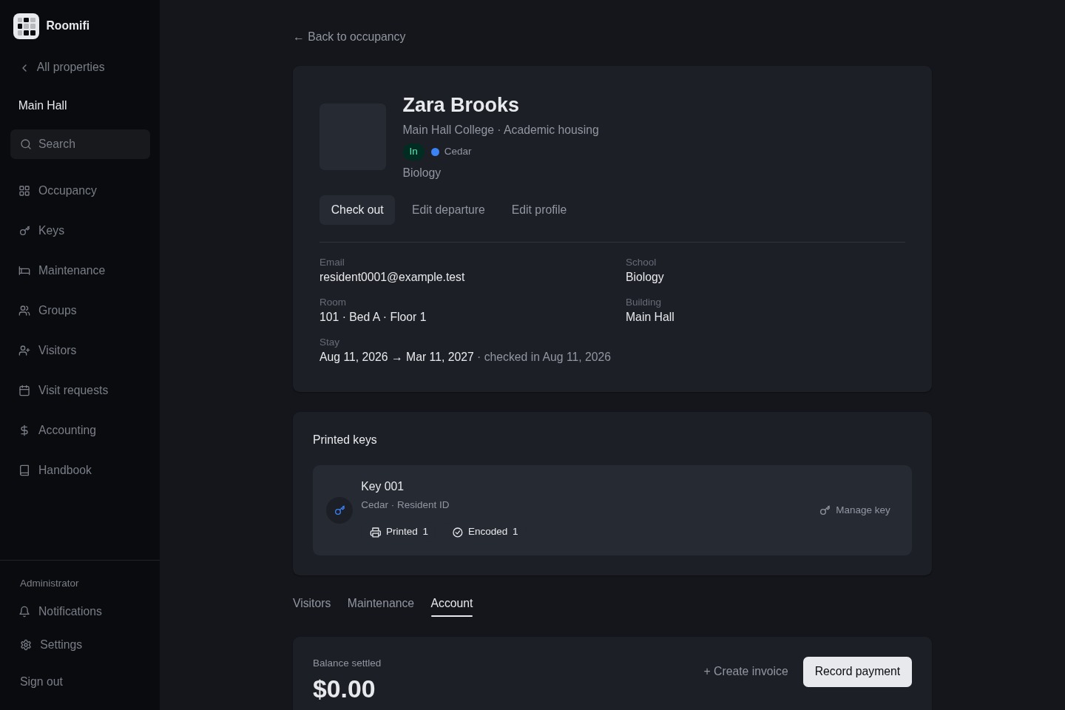This screenshot has width=1065, height=710.
Task: Click the magnifier icon in Search
Action: pyautogui.click(x=26, y=144)
